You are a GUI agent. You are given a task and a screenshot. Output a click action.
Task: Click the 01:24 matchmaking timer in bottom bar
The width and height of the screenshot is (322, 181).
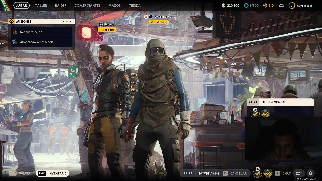point(188,173)
